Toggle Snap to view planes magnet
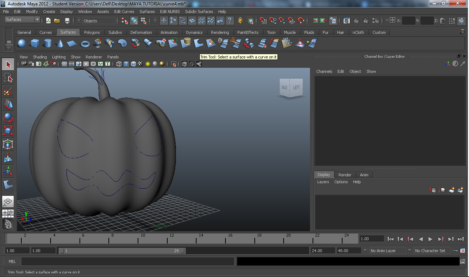 (292, 21)
